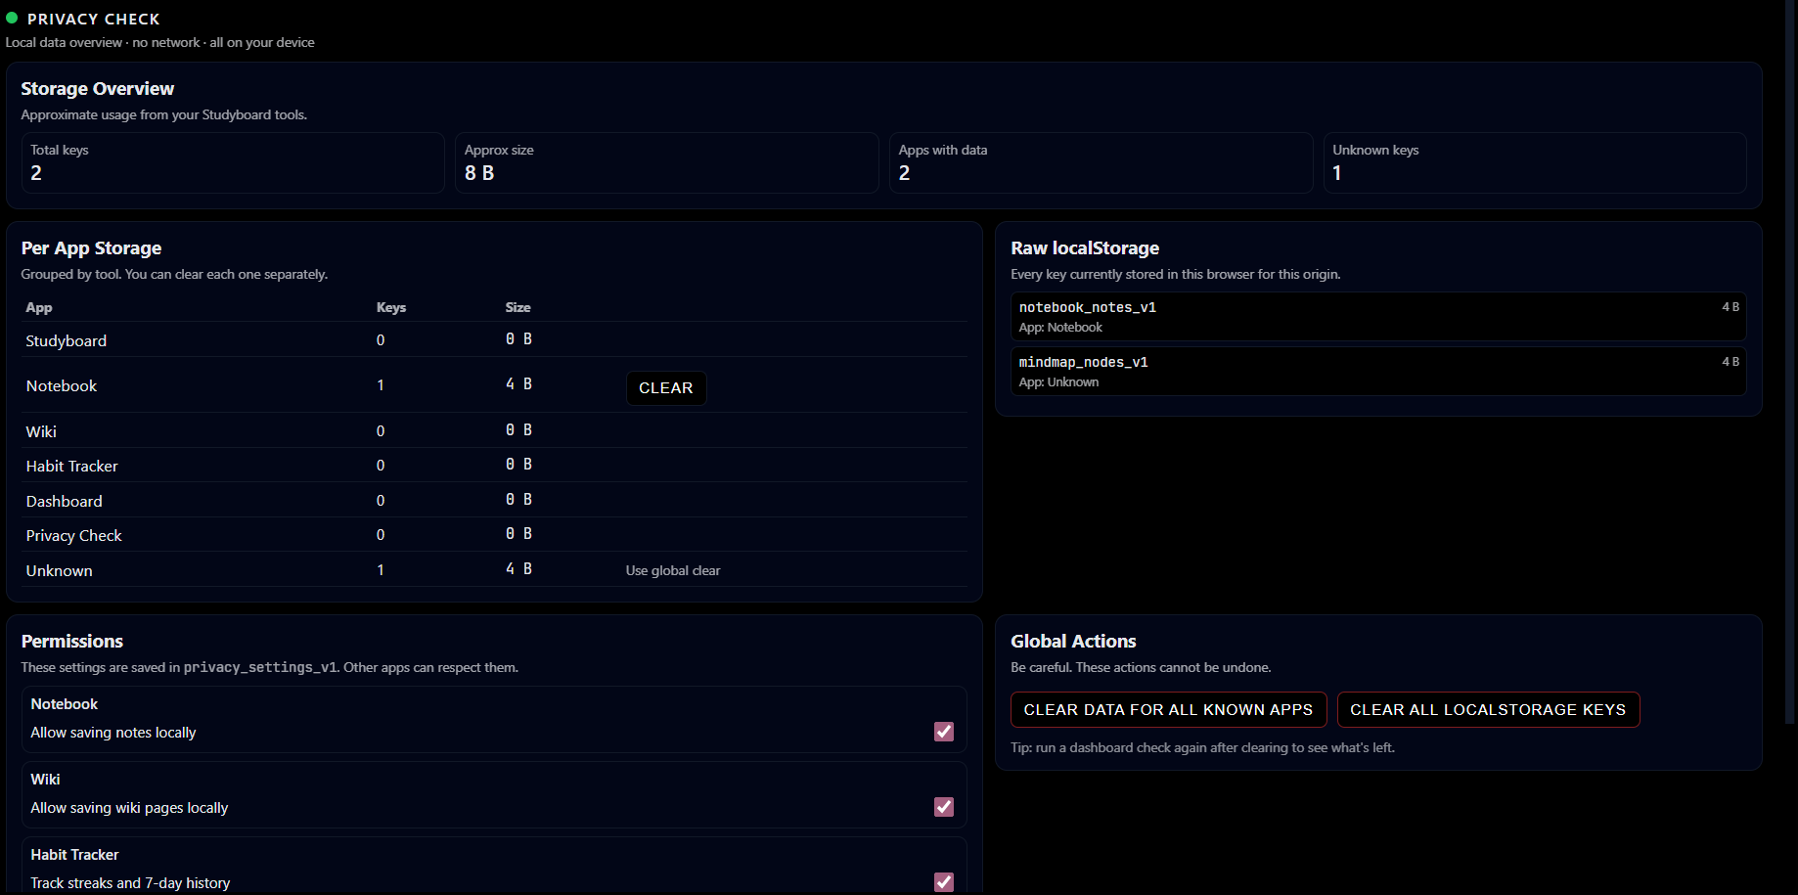The image size is (1798, 895).
Task: Select the mindmap_nodes_v1 storage key entry
Action: point(1378,372)
